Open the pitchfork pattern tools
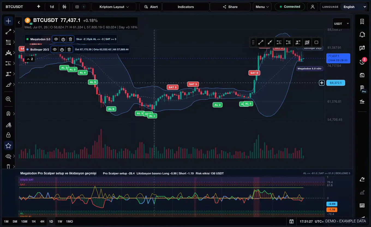 8,53
